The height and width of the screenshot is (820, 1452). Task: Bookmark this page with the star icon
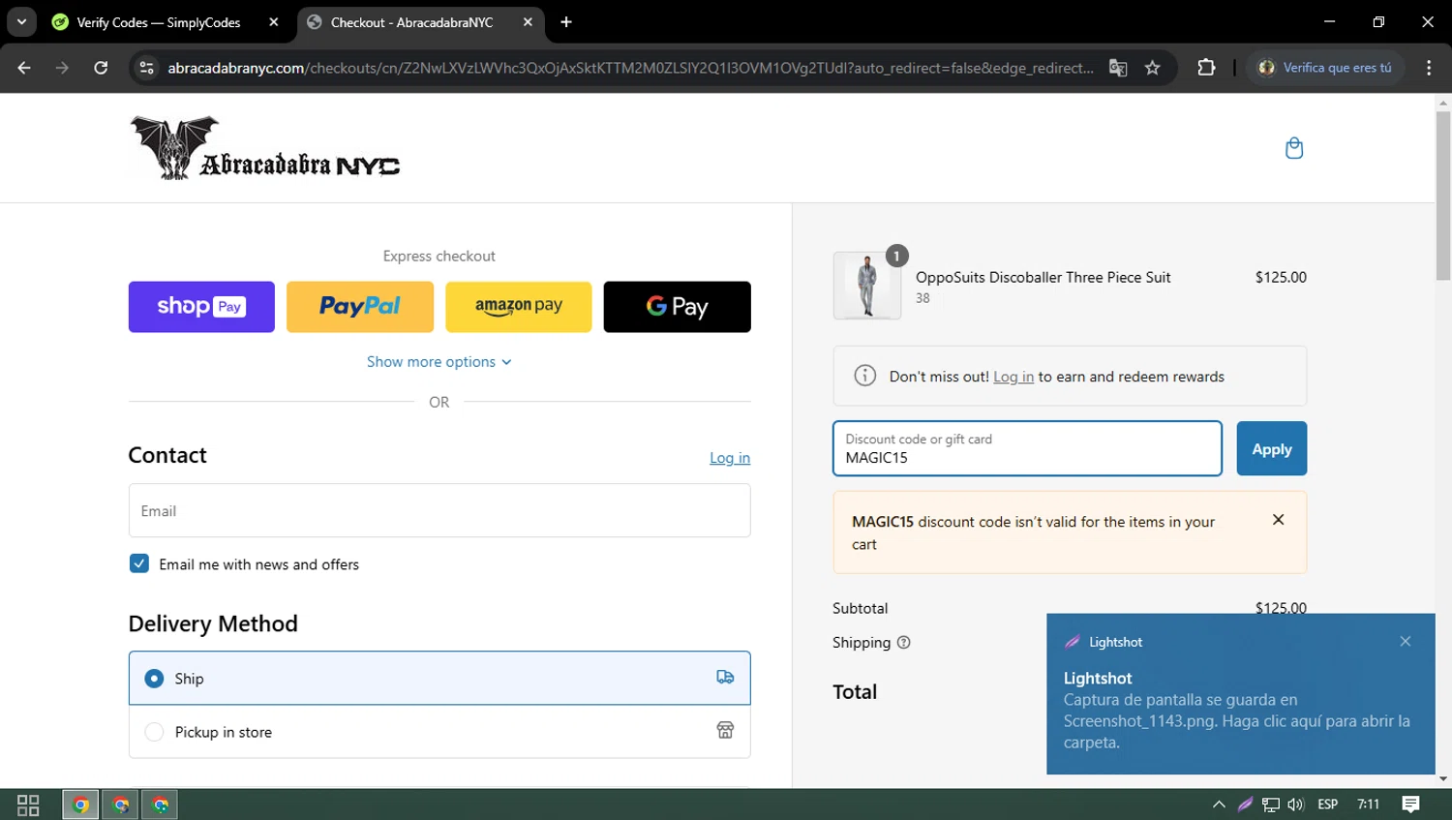pyautogui.click(x=1152, y=68)
